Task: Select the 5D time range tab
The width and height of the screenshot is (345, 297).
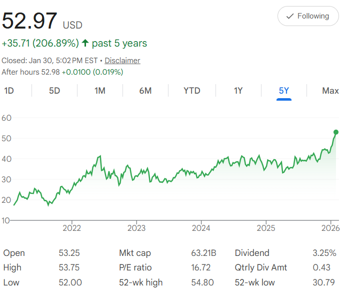Action: coord(54,91)
